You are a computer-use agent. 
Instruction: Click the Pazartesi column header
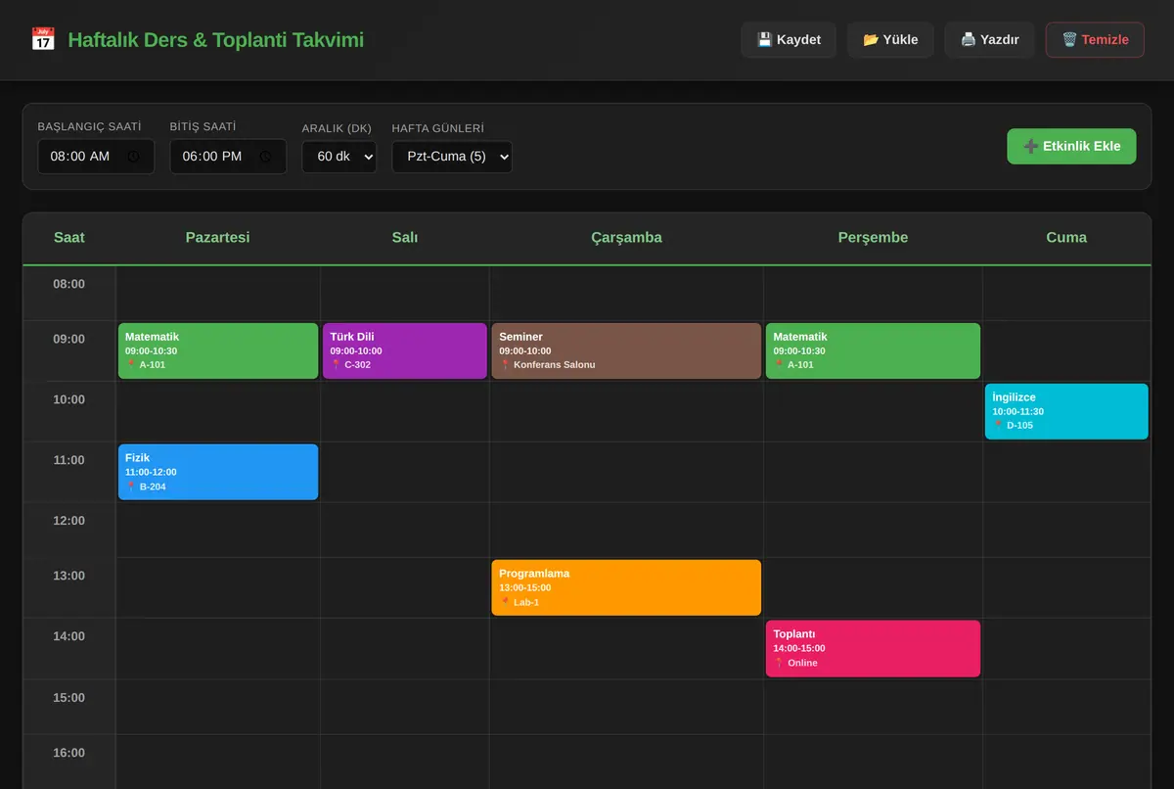coord(218,238)
